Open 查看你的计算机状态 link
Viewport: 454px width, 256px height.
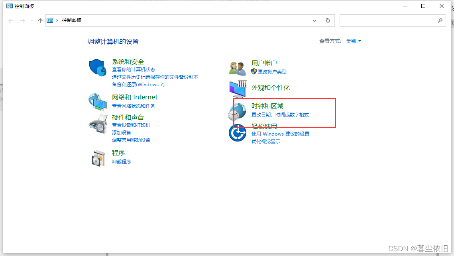(x=134, y=70)
